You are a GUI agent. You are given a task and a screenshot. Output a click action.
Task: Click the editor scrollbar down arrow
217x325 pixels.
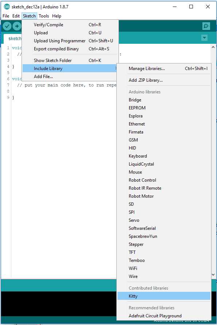213,274
